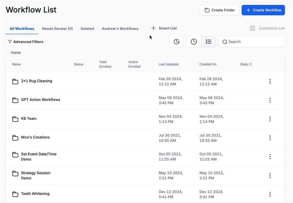Image resolution: width=293 pixels, height=203 pixels.
Task: Open the Teeth Whitening folder name
Action: [35, 194]
